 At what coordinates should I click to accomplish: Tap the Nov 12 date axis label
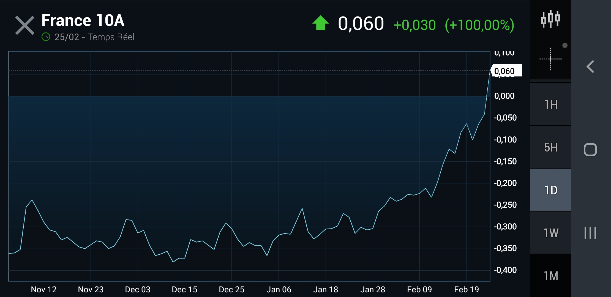coord(44,289)
